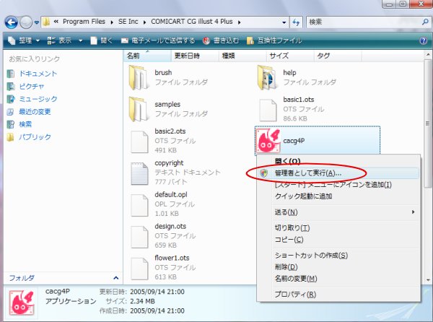Click the search magnifier icon
This screenshot has height=322, width=433.
click(x=425, y=22)
